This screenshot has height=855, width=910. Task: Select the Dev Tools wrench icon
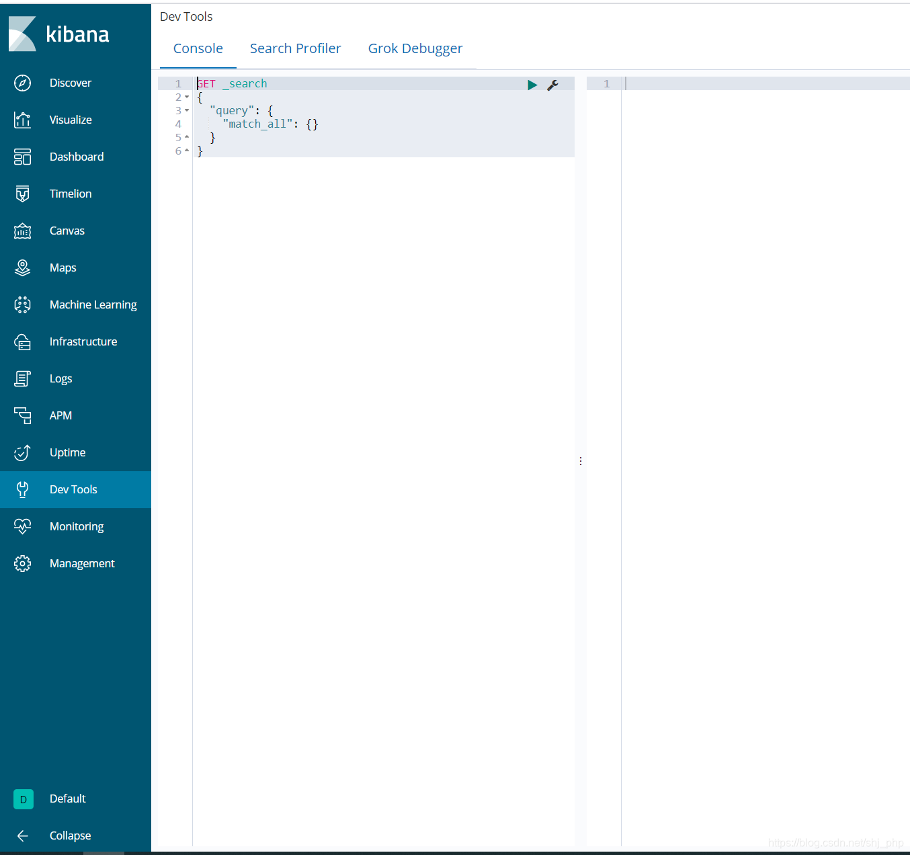pos(22,489)
